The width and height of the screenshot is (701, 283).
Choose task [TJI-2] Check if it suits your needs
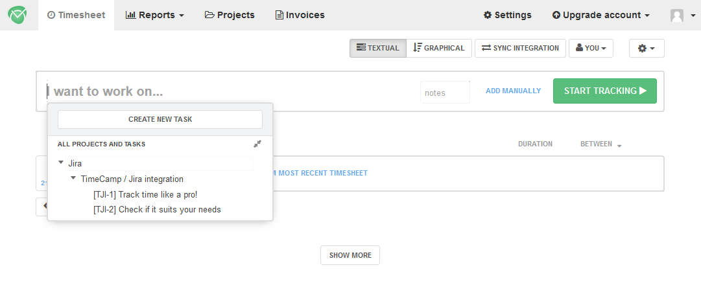pos(157,209)
